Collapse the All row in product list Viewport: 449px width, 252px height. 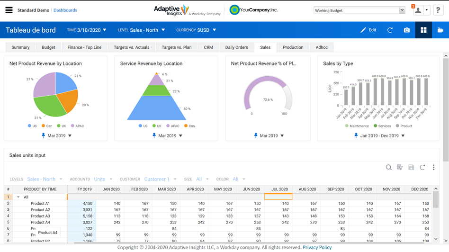18,197
